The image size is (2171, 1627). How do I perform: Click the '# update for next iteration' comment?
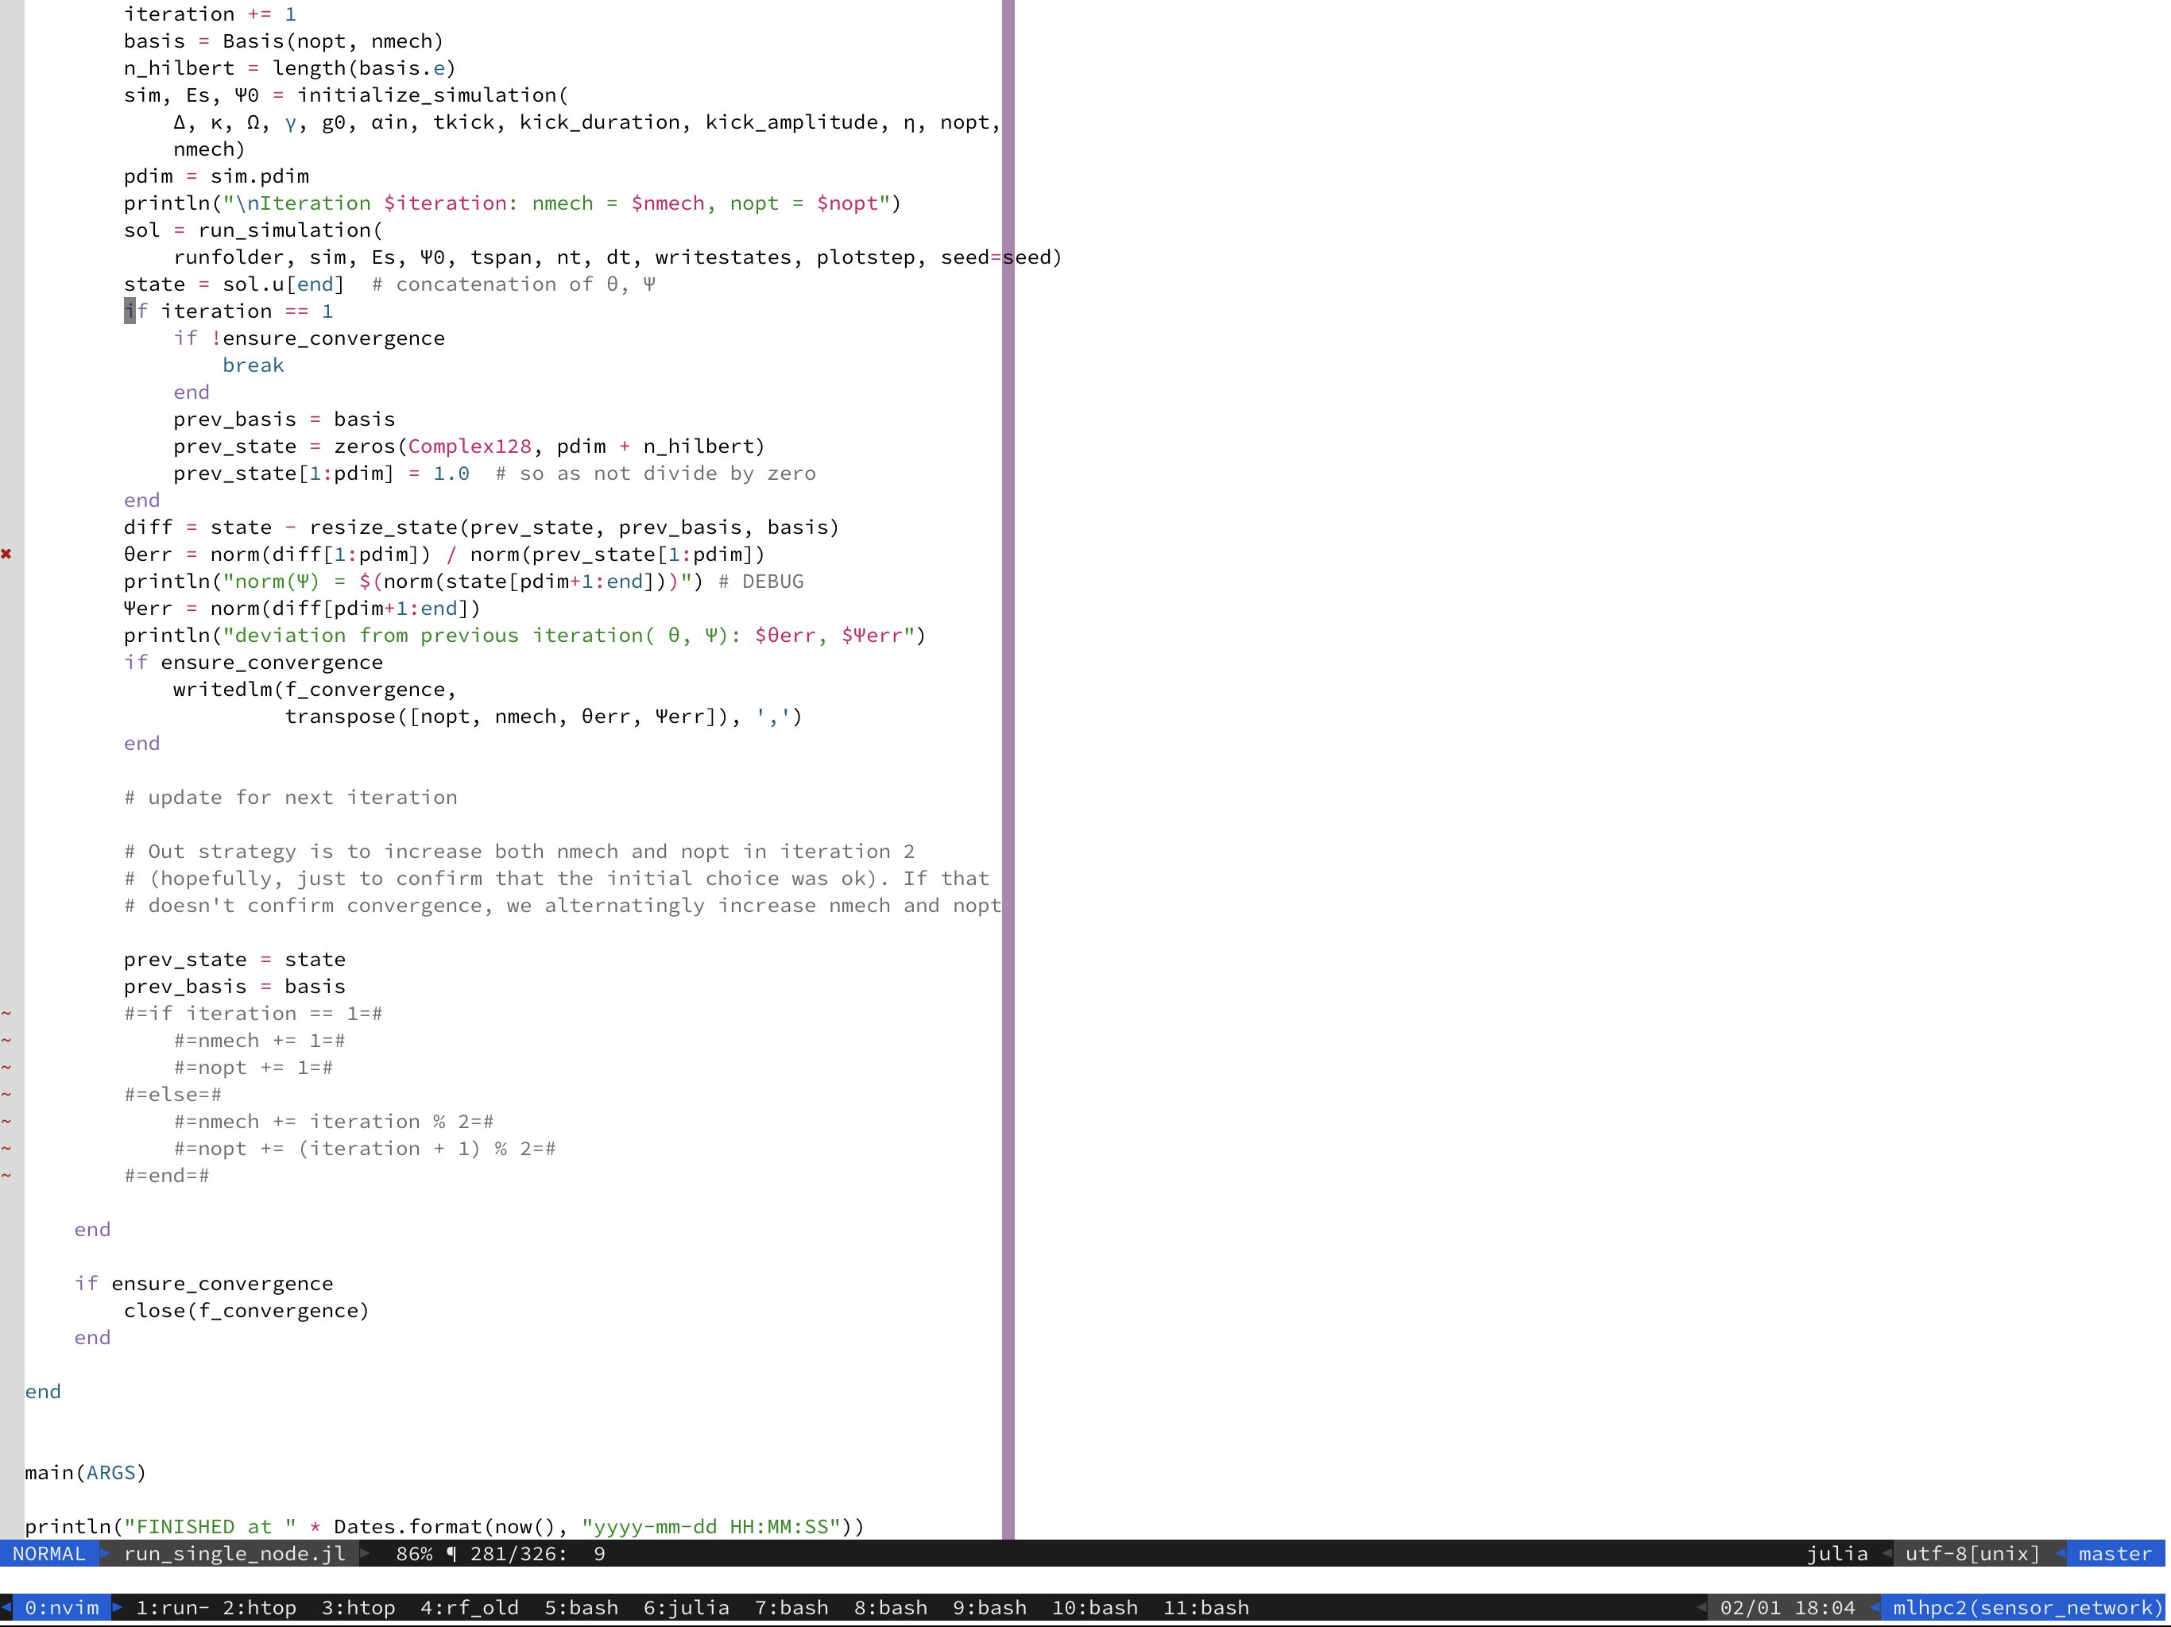pyautogui.click(x=291, y=797)
